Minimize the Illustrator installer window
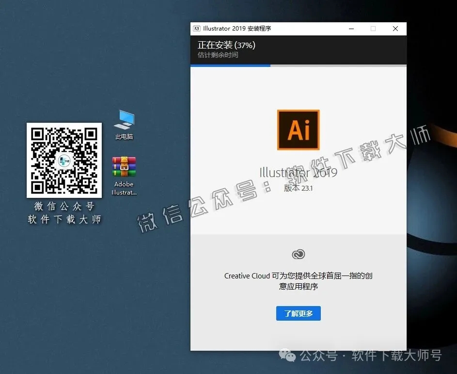Screen dimensions: 457x374 coord(351,29)
